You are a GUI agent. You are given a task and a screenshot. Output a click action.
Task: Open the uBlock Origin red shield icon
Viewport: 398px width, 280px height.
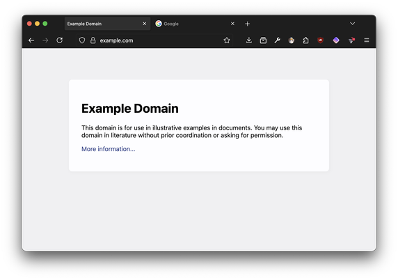pos(321,40)
